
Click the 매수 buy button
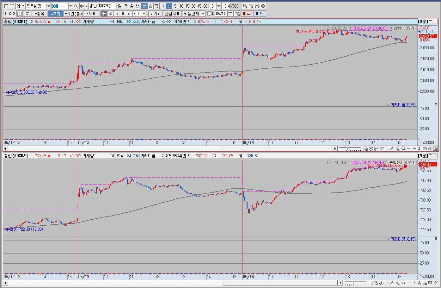247,14
